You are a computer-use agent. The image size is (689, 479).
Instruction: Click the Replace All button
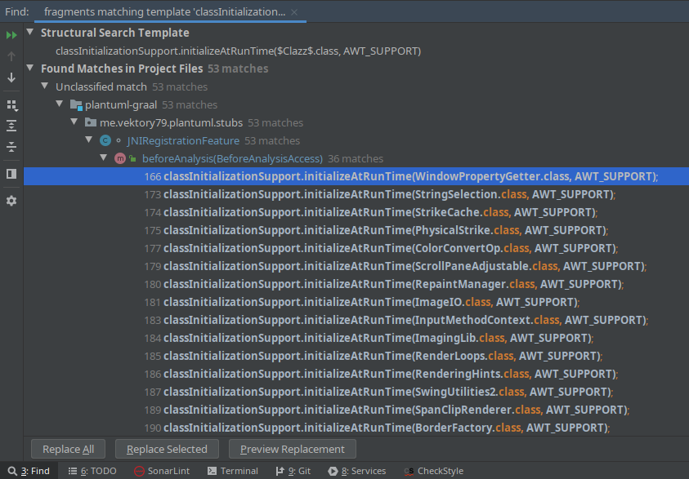(68, 449)
